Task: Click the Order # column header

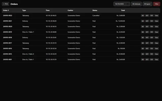Action: (6, 10)
